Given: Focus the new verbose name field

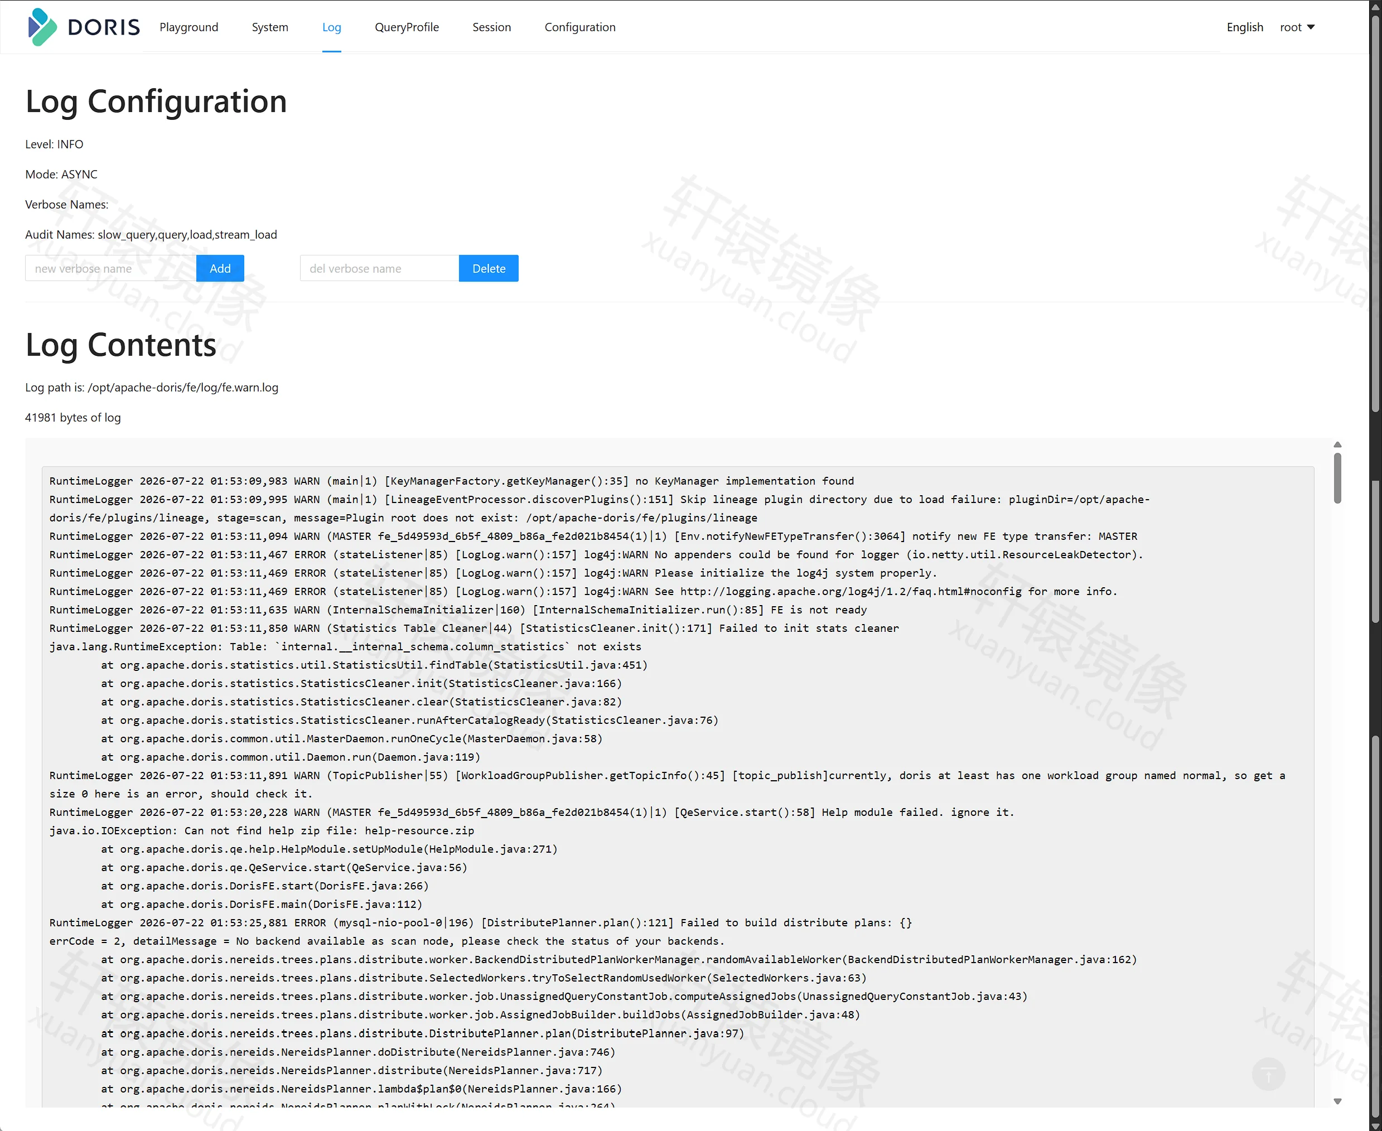Looking at the screenshot, I should (111, 268).
